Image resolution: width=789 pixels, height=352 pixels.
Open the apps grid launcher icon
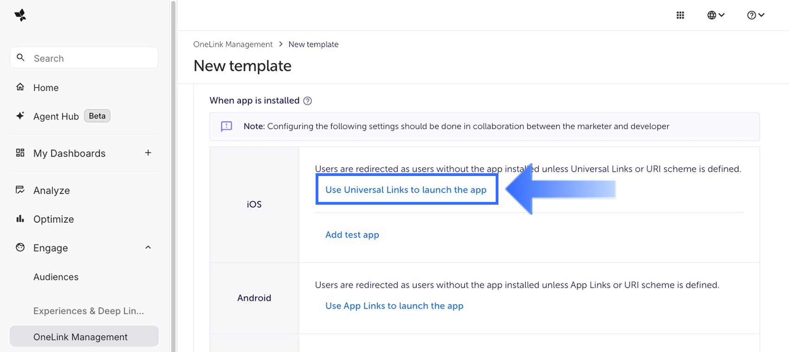click(x=680, y=15)
